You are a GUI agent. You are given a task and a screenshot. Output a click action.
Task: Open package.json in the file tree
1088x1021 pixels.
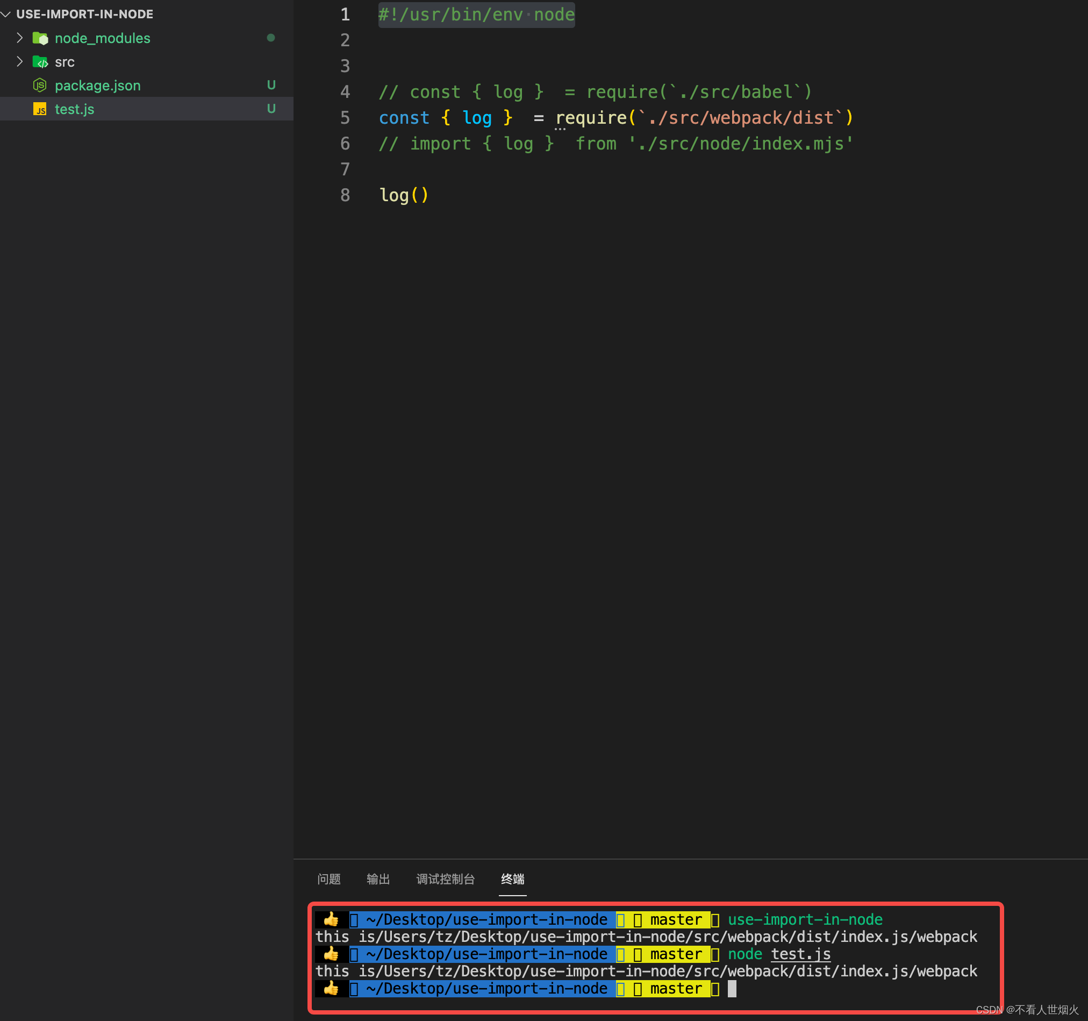tap(97, 86)
